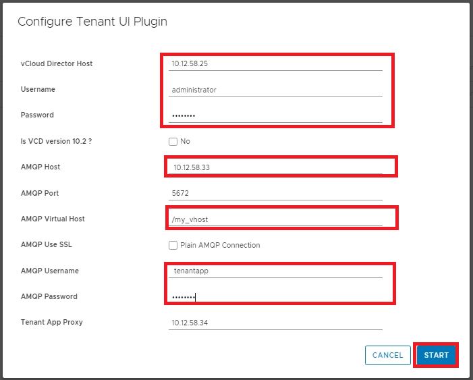Click the Tenant App Proxy field
Image resolution: width=473 pixels, height=380 pixels.
click(x=275, y=323)
